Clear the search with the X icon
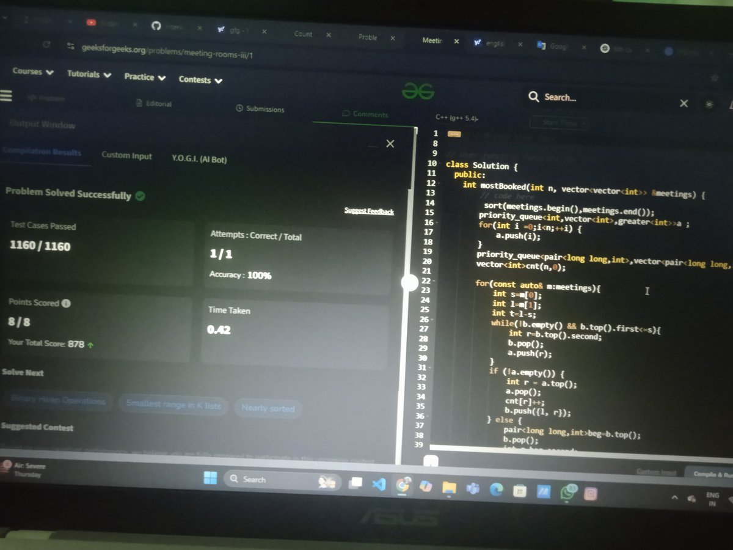This screenshot has height=550, width=733. [x=684, y=103]
